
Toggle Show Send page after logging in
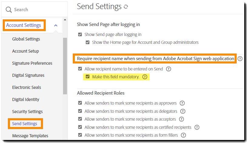click(80, 34)
